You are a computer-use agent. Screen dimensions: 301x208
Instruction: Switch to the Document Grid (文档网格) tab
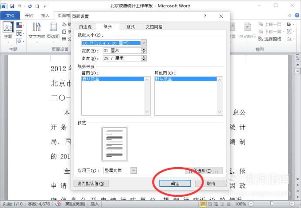[154, 27]
